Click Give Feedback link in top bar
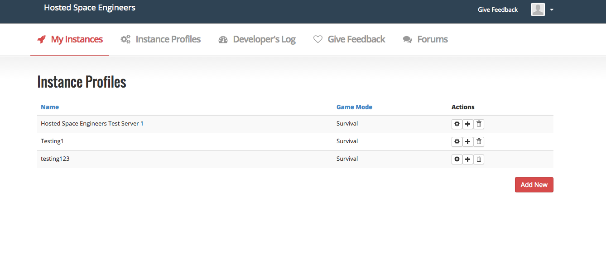This screenshot has width=606, height=266. (x=497, y=9)
